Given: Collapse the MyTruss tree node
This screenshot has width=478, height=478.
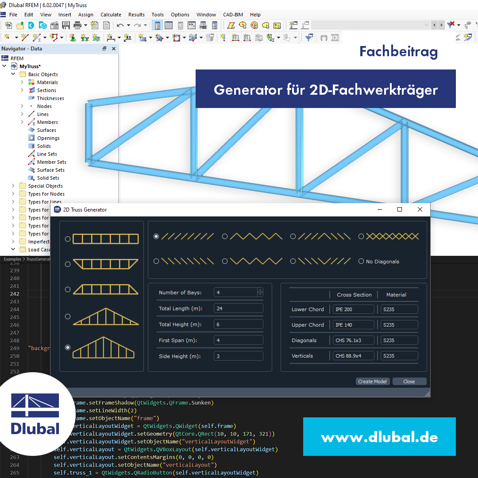Looking at the screenshot, I should point(4,66).
